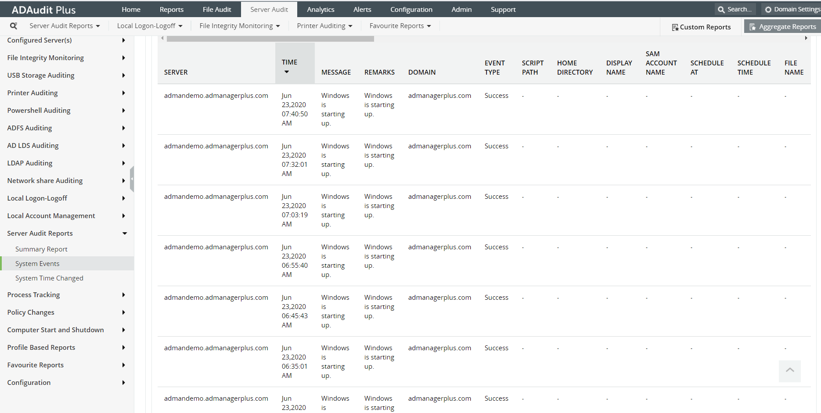Open the Printer Auditing dropdown
Viewport: 821px width, 413px height.
point(324,25)
